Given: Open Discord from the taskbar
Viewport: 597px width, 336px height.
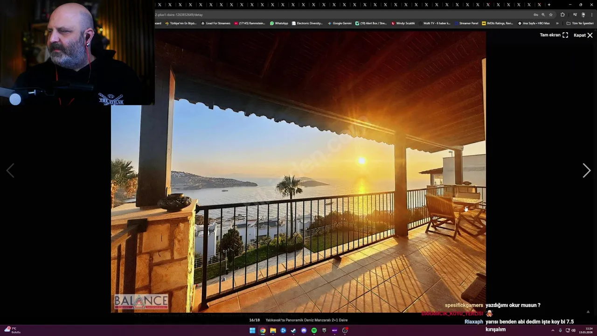Looking at the screenshot, I should tap(304, 330).
